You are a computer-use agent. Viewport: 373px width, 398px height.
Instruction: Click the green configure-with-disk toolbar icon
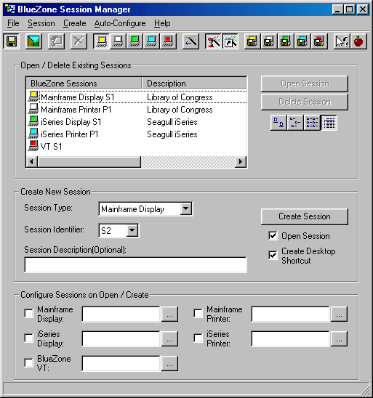[285, 41]
